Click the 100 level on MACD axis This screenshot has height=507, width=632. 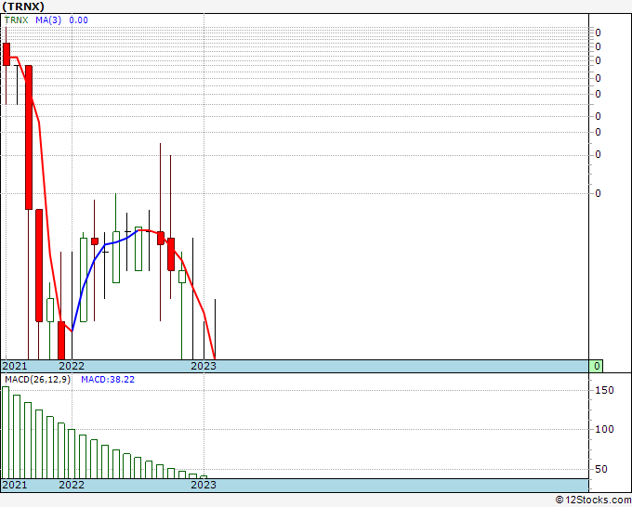(x=603, y=429)
